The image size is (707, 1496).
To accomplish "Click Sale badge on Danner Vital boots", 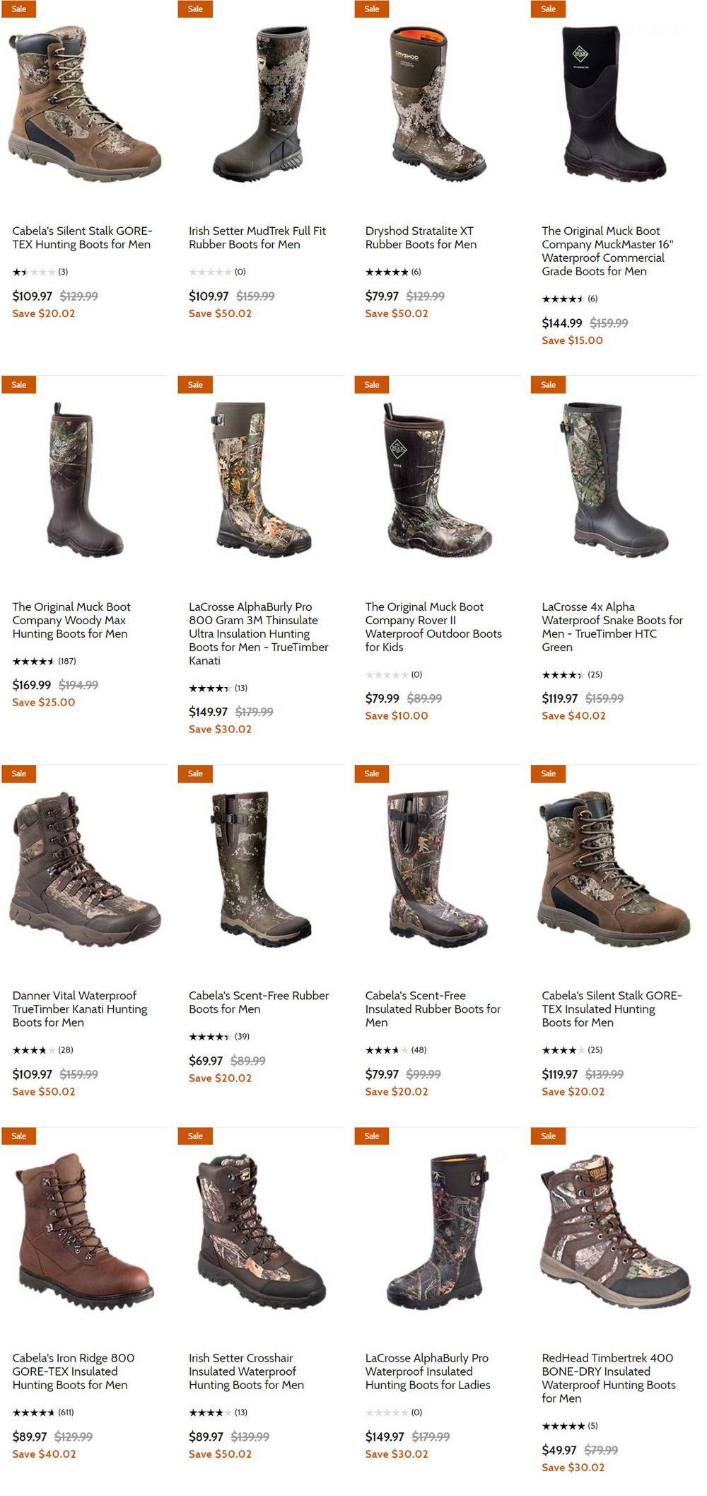I will [x=19, y=773].
